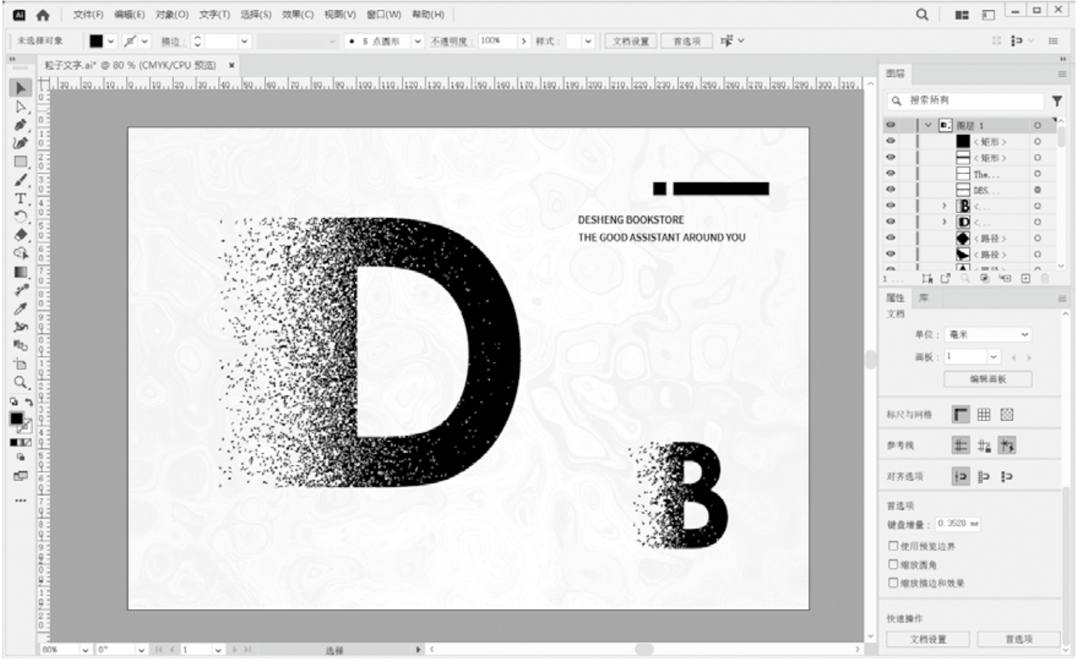Collapse the 图层 1 layer tree

point(928,125)
